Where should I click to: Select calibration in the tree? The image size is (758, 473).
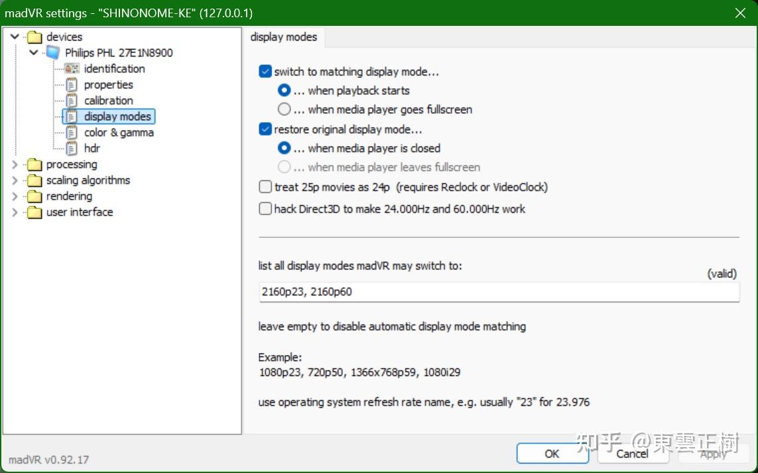108,101
